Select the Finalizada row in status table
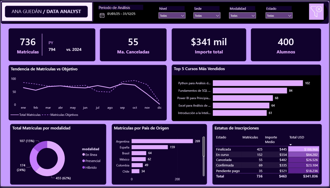Viewport: 330px width, 188px height. coord(267,149)
